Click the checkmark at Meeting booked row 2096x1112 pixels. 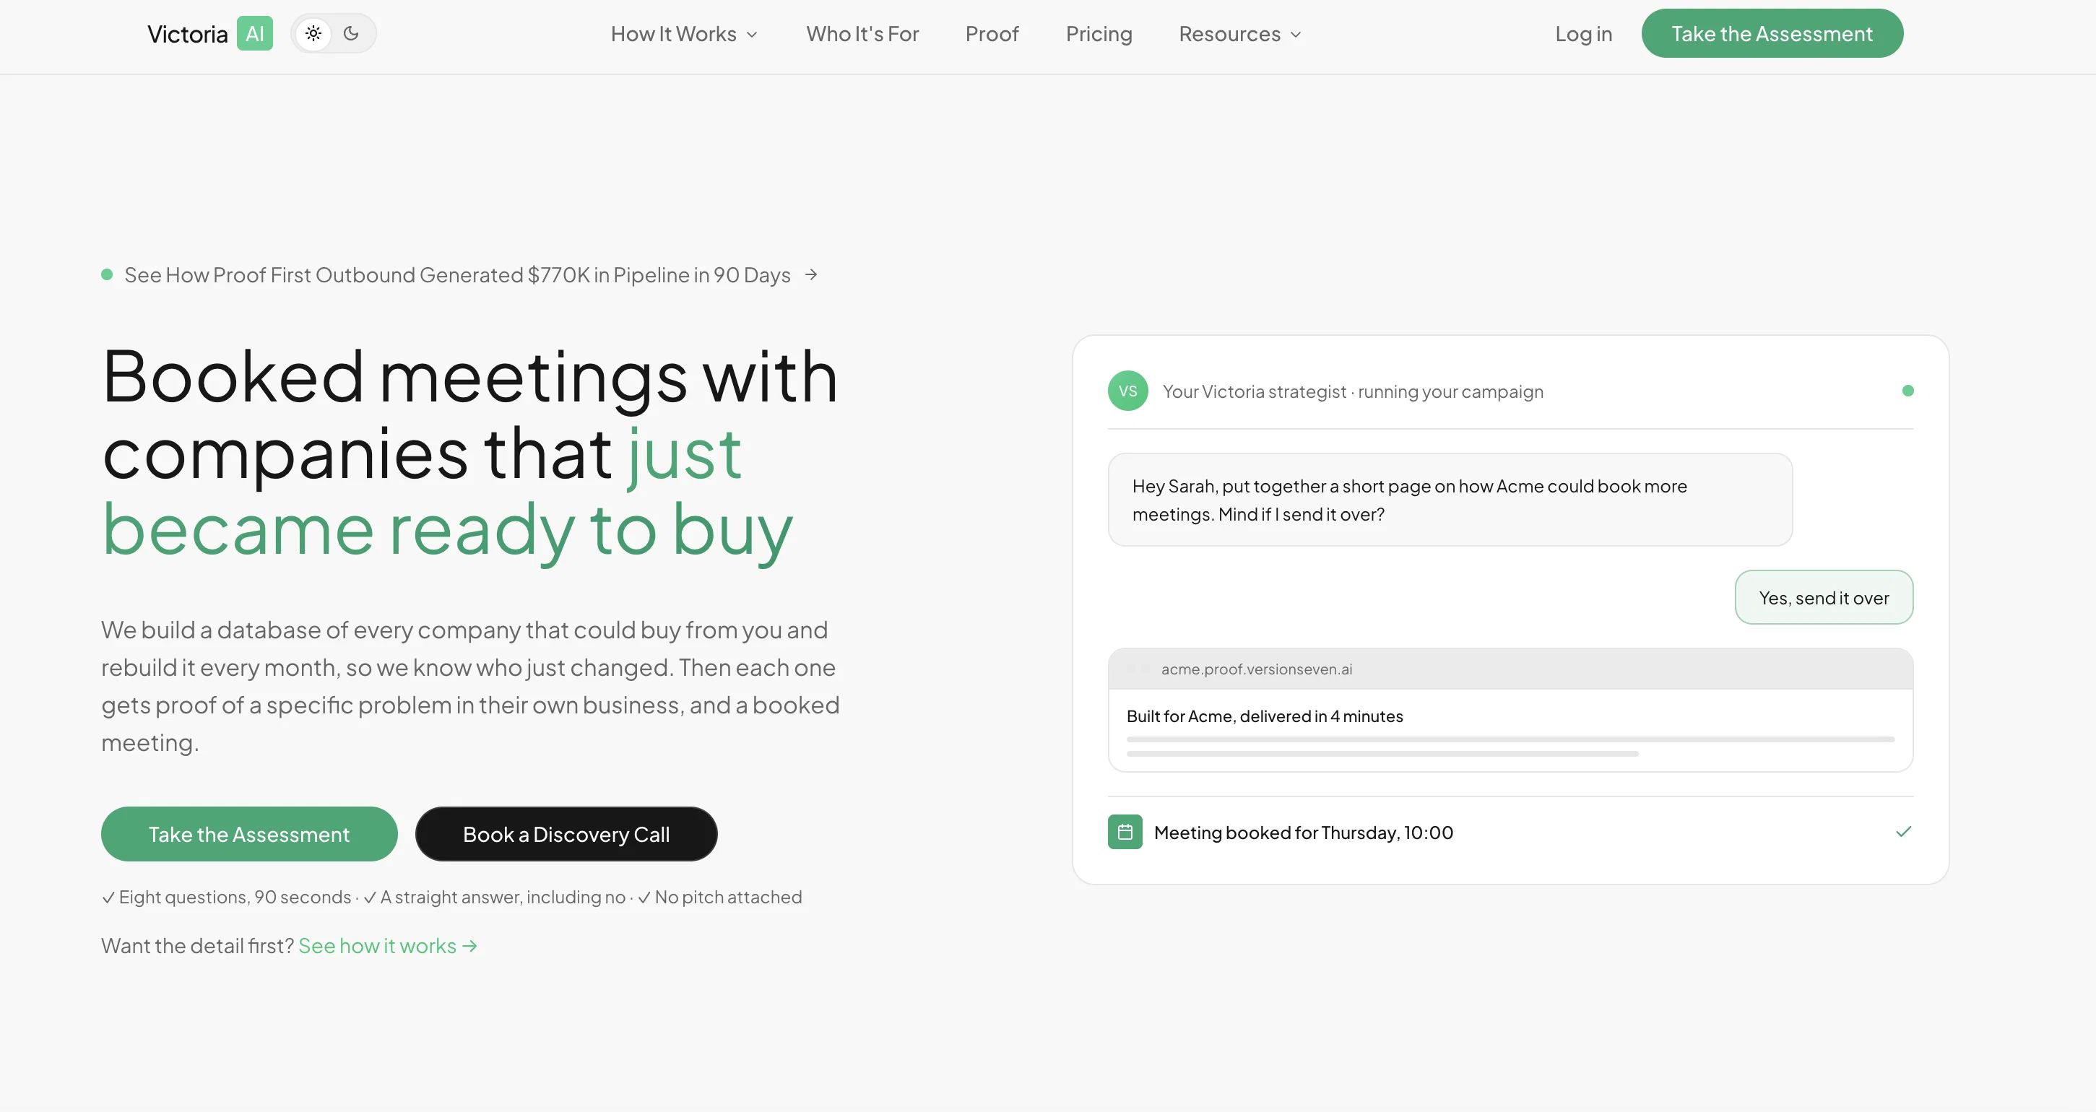1903,831
